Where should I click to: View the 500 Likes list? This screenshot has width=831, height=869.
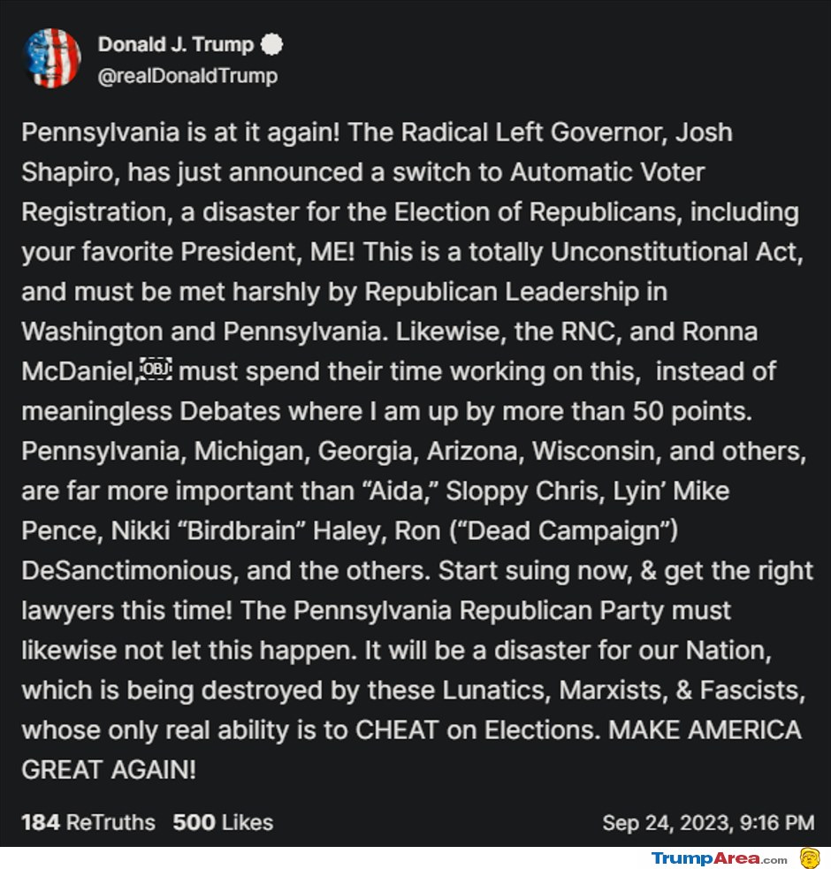(x=223, y=822)
